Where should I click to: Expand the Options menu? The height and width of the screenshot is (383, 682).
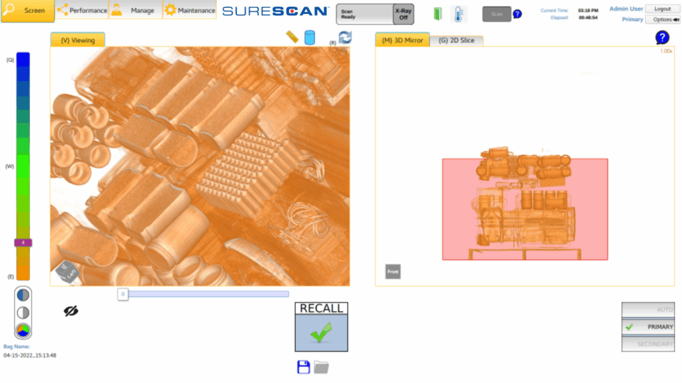(x=662, y=19)
